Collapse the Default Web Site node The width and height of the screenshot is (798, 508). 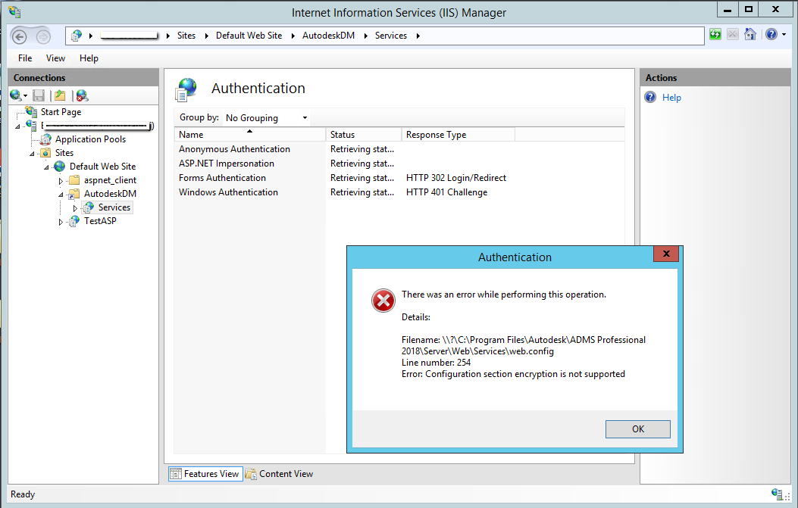click(x=46, y=167)
